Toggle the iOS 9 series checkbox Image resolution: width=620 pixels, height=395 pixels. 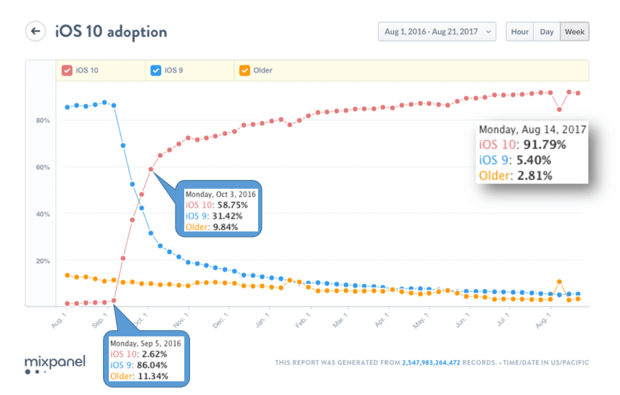[x=156, y=70]
